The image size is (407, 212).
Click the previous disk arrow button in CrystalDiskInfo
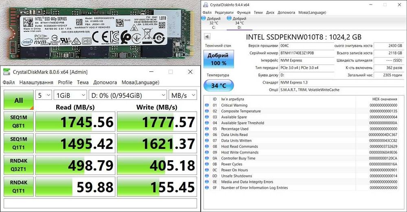pyautogui.click(x=207, y=36)
